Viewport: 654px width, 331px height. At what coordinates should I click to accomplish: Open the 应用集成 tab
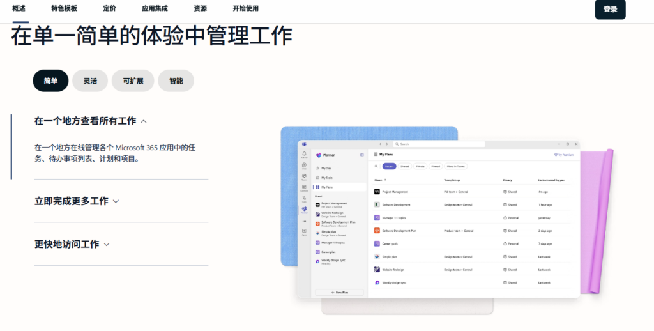pyautogui.click(x=155, y=8)
